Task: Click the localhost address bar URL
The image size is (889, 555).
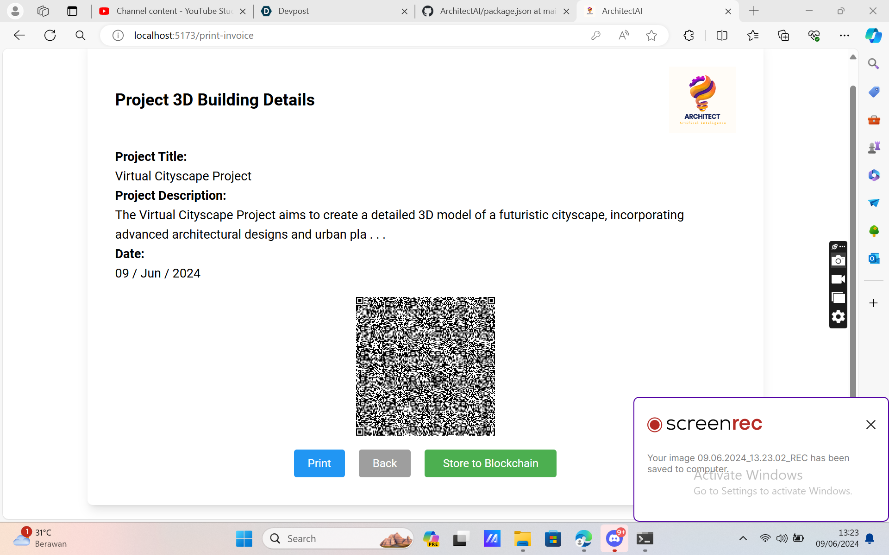Action: click(194, 36)
